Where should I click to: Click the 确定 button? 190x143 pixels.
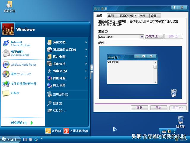(140, 108)
